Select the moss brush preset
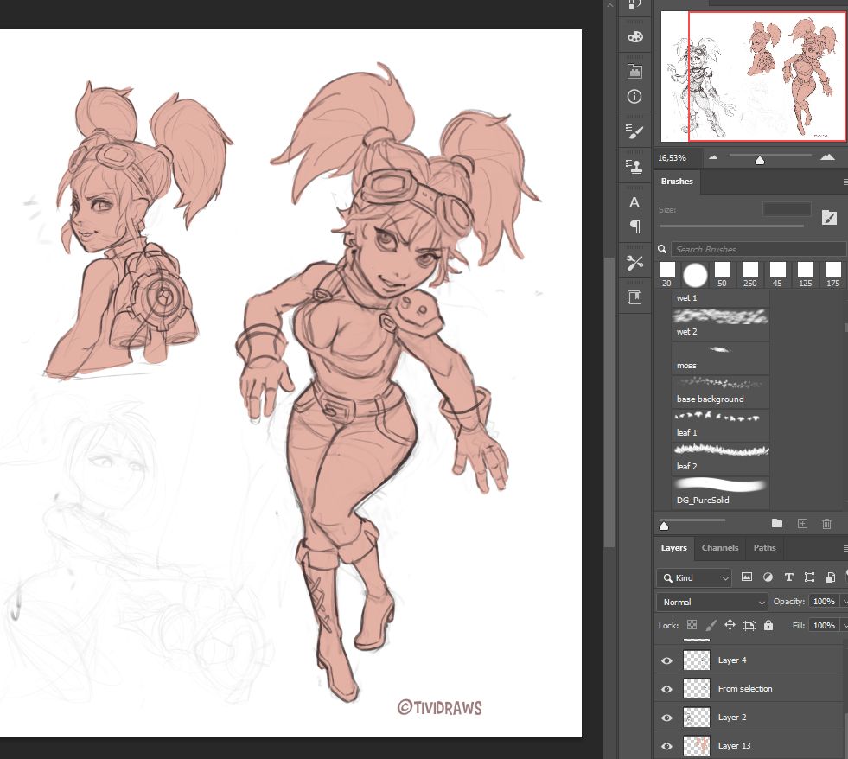Screen dimensions: 848x759 click(x=720, y=357)
